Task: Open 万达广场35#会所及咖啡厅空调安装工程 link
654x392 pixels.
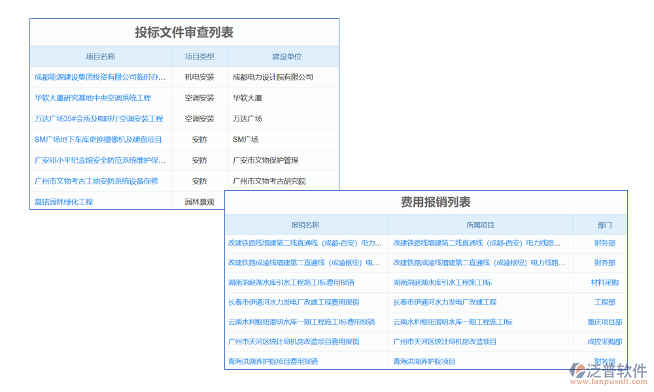Action: pos(99,119)
